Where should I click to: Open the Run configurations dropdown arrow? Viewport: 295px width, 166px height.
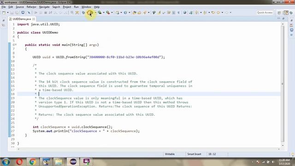click(95, 12)
